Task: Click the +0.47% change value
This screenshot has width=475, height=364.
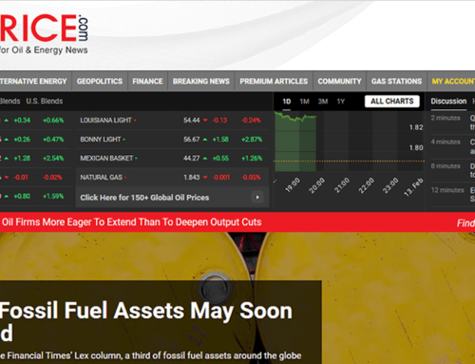Action: (x=53, y=139)
